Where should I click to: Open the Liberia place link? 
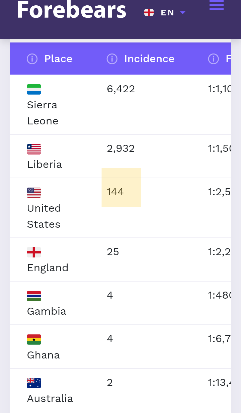point(45,164)
